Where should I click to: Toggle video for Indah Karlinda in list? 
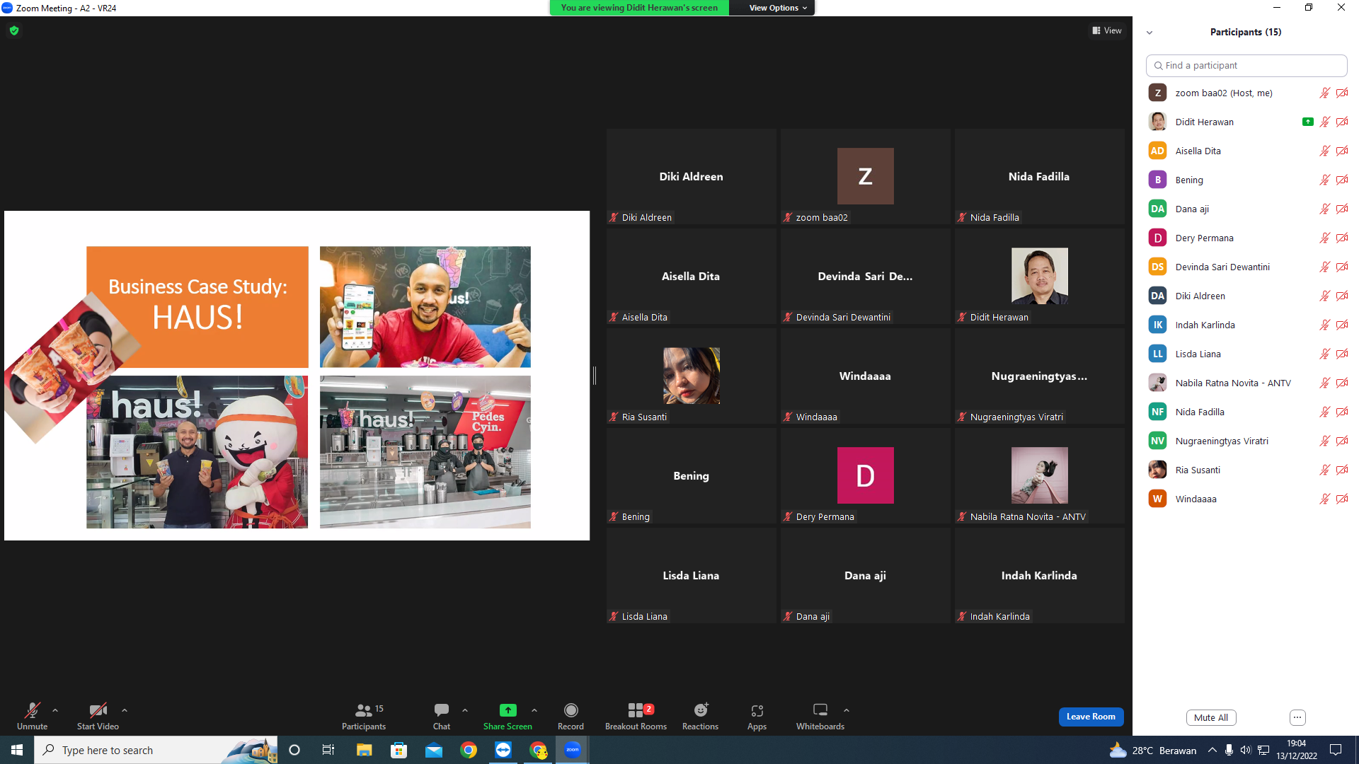coord(1342,325)
